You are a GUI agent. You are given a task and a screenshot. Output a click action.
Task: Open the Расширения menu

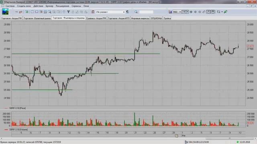click(x=62, y=6)
